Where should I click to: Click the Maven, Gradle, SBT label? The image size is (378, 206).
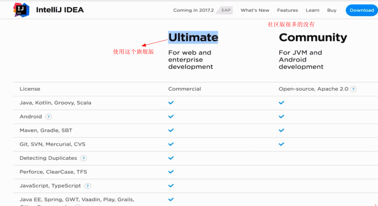click(46, 130)
